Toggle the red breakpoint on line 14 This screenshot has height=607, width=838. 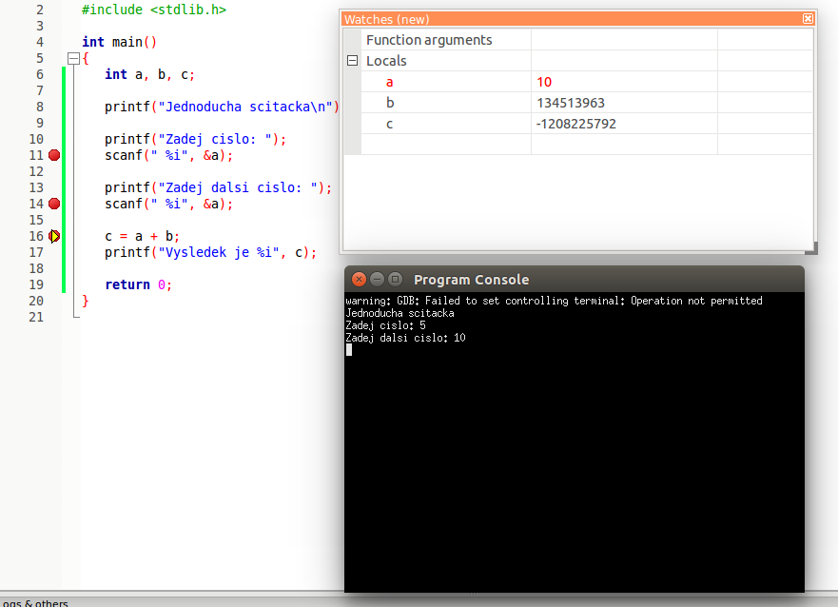point(54,204)
